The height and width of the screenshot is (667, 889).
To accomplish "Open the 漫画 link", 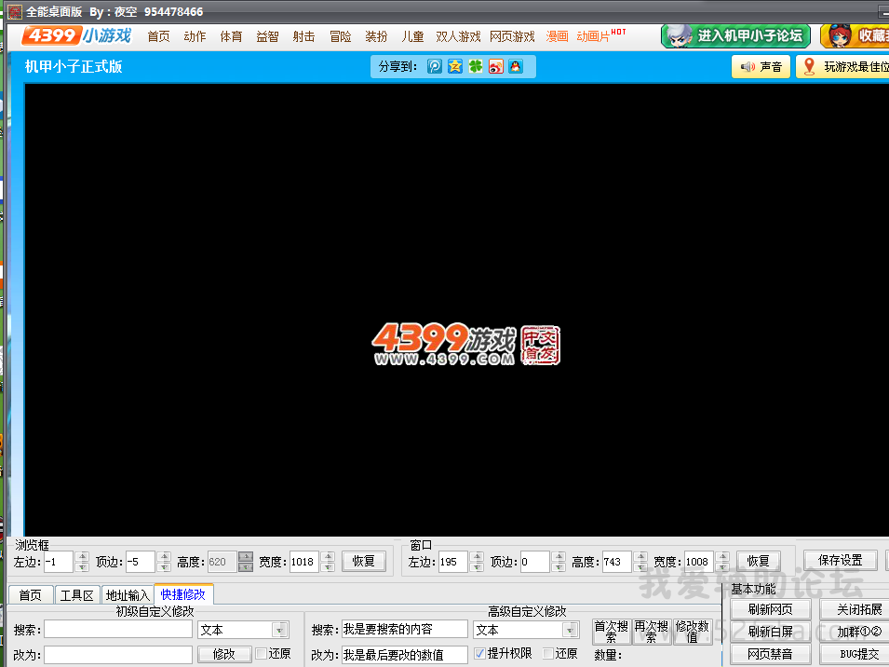I will pos(558,36).
